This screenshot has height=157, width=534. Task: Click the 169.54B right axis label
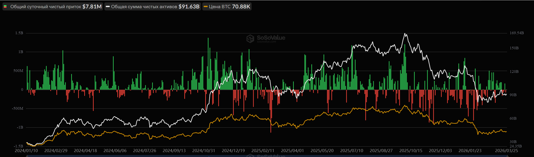[517, 33]
